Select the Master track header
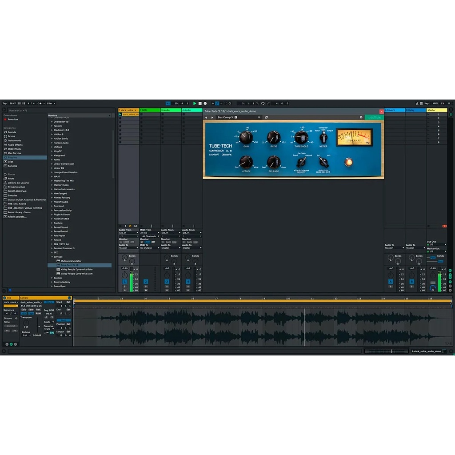 click(436, 110)
